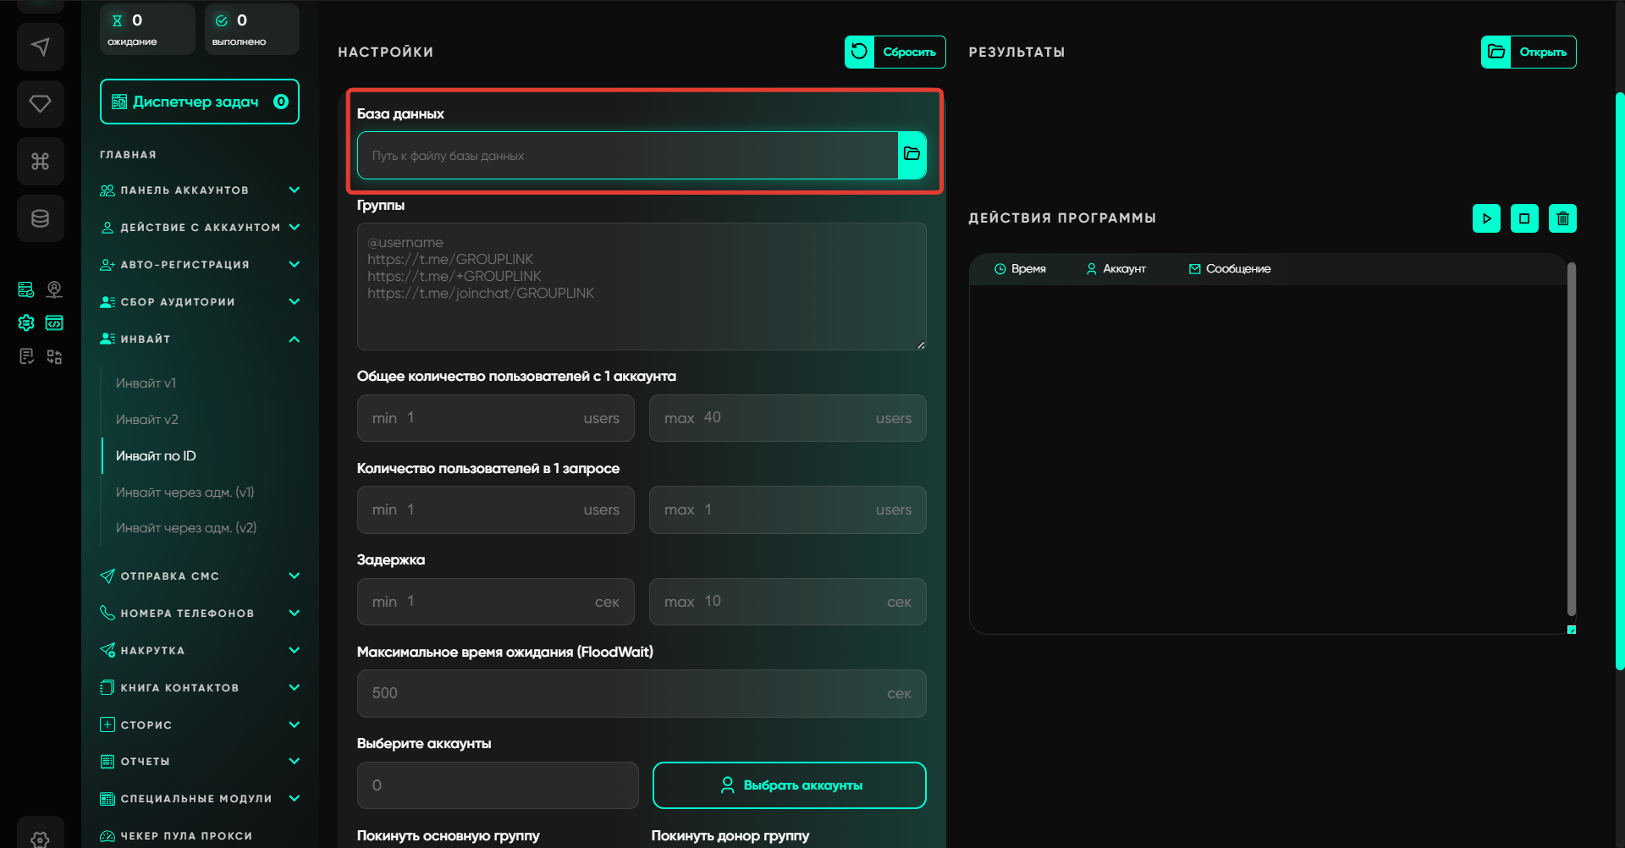Clear program actions log with trash icon

pos(1562,218)
